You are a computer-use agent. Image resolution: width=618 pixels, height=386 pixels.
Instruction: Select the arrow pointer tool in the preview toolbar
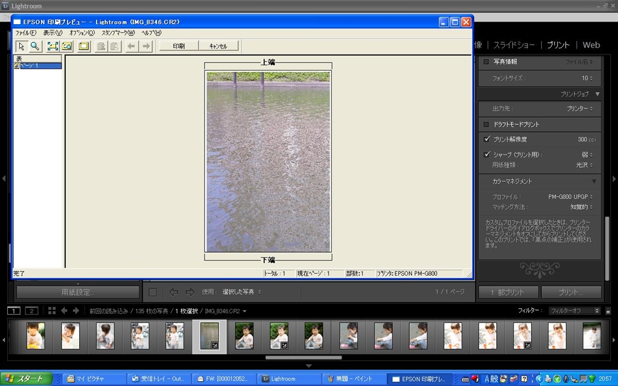[x=21, y=46]
